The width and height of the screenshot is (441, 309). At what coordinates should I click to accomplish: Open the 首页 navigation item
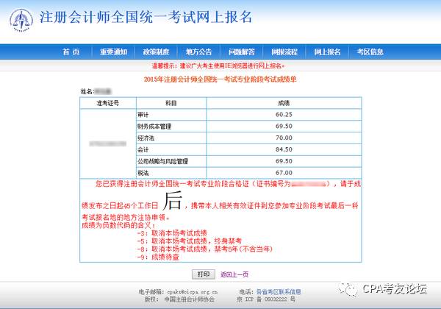(x=71, y=52)
